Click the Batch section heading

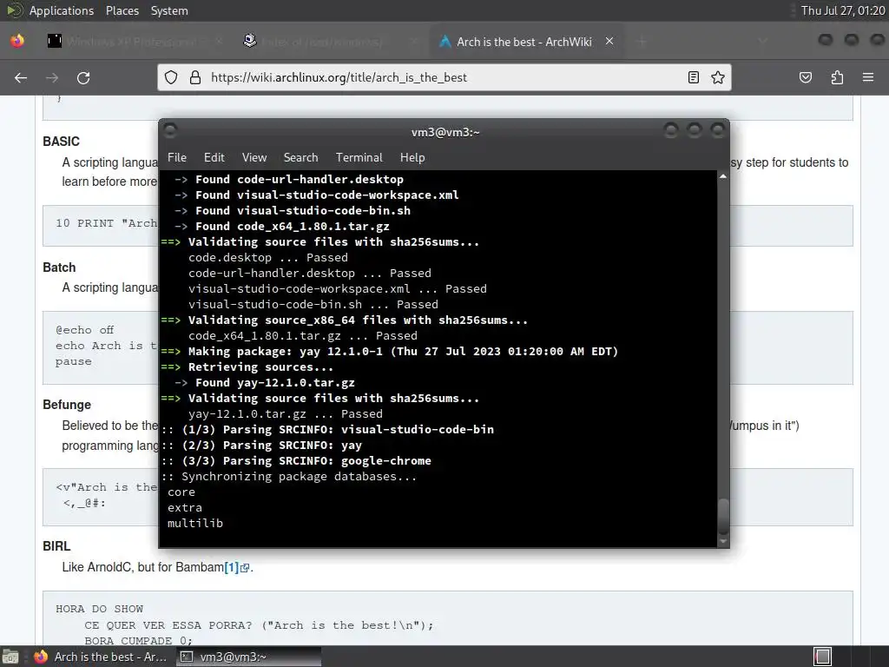tap(59, 267)
